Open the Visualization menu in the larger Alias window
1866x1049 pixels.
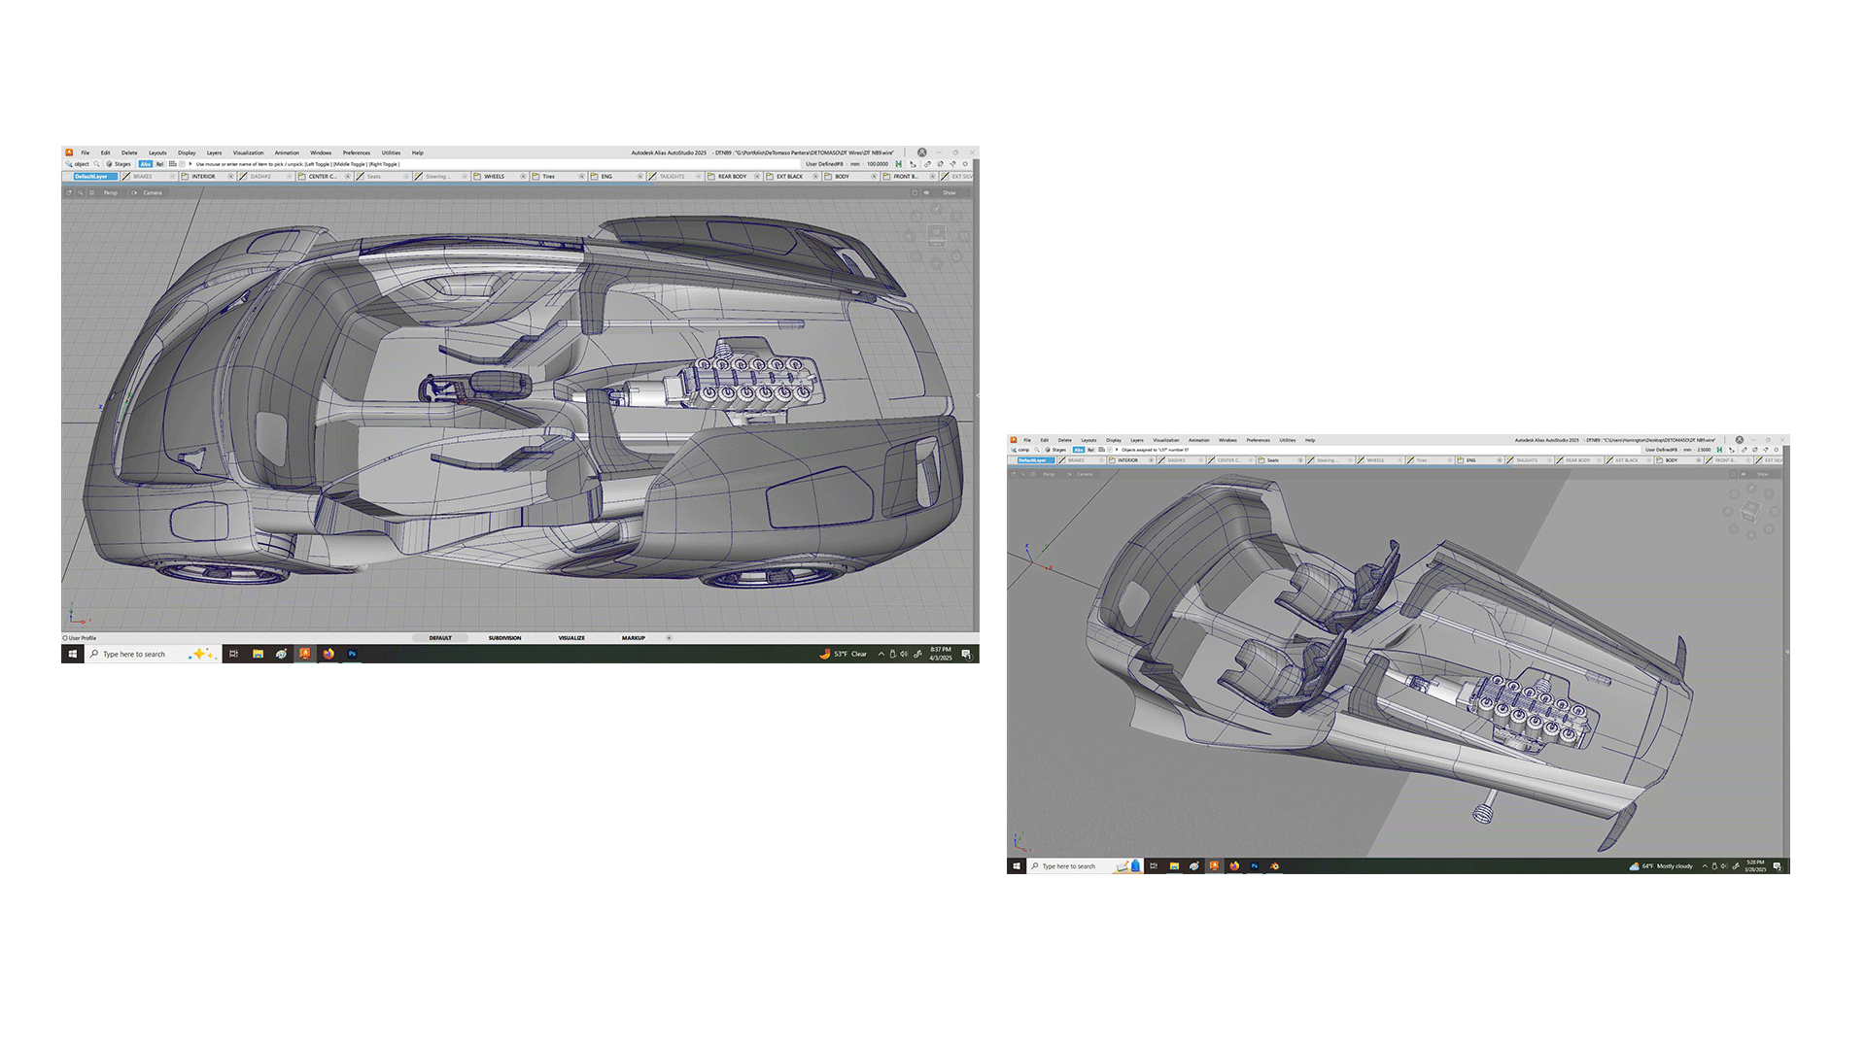pos(248,152)
